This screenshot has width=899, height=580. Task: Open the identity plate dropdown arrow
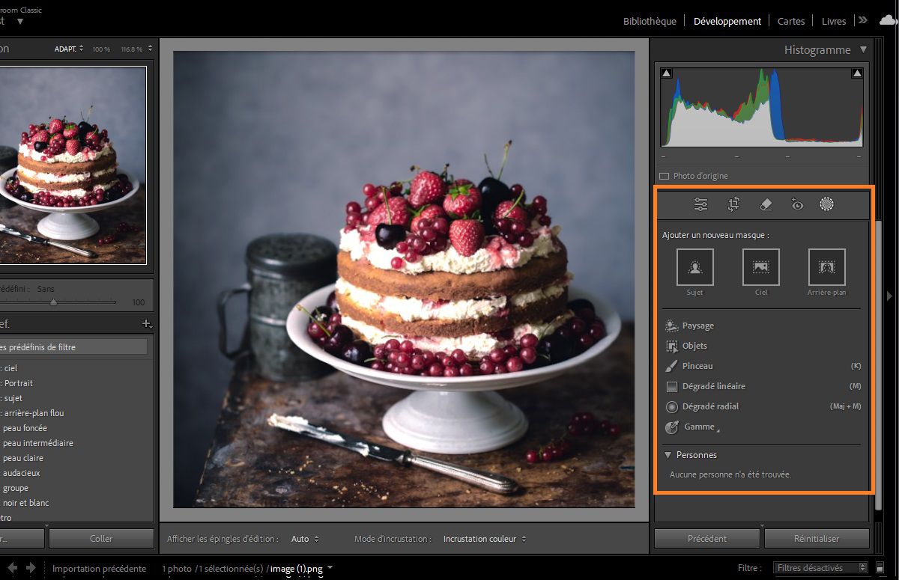point(20,22)
